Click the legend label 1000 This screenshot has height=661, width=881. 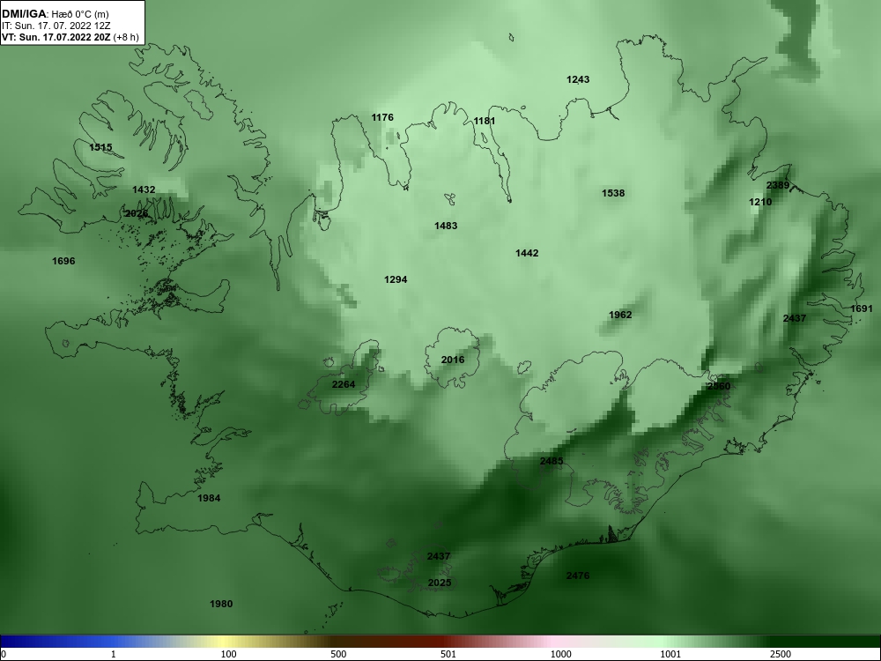561,654
